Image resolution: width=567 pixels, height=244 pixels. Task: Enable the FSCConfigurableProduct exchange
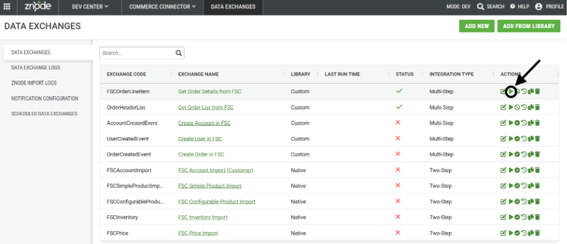point(517,201)
